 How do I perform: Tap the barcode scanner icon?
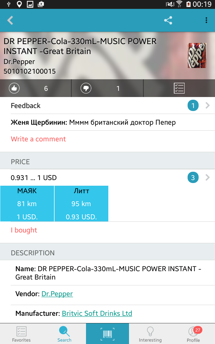pos(107,334)
